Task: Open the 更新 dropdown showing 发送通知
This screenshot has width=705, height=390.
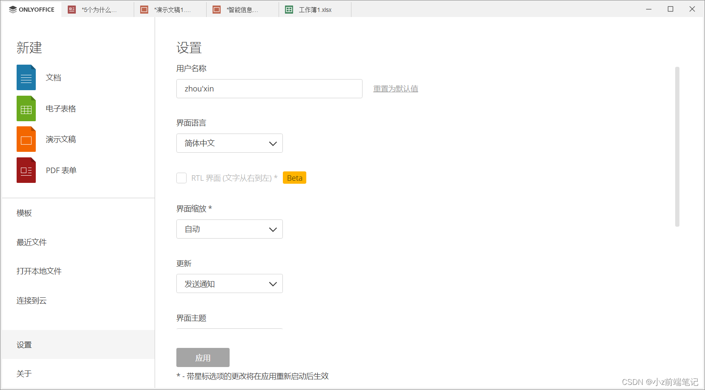Action: click(230, 284)
